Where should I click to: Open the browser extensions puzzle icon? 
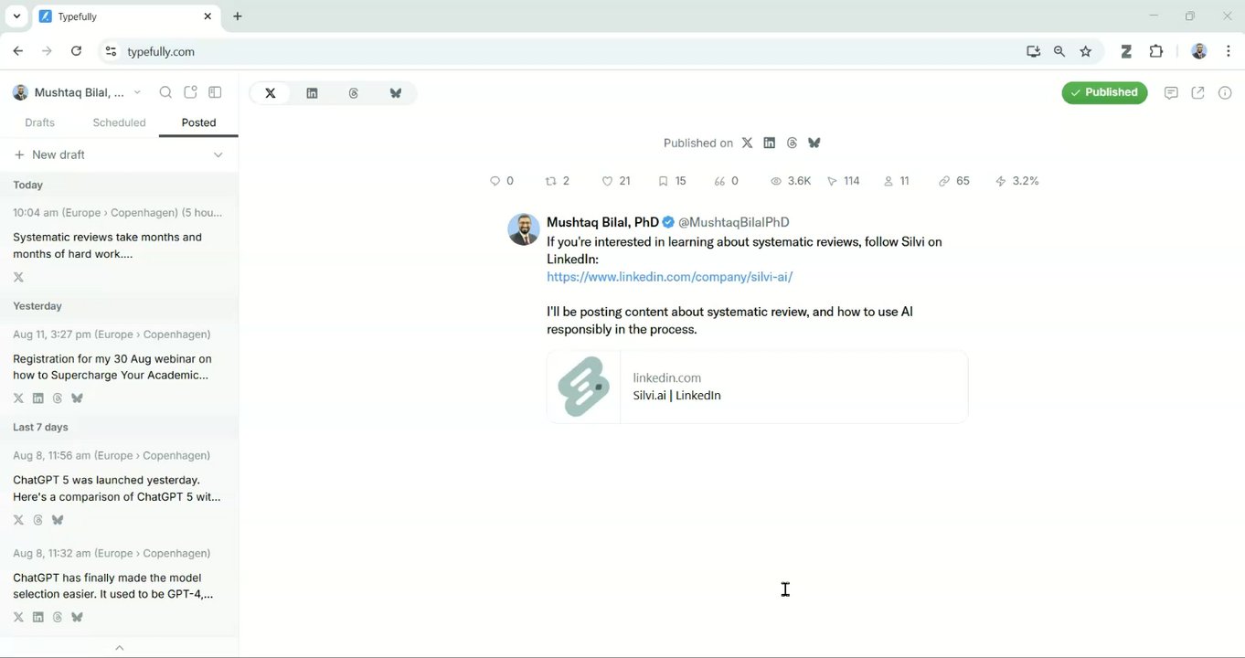click(1156, 52)
